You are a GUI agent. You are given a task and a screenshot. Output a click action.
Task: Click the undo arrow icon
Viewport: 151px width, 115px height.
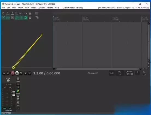tap(21, 13)
